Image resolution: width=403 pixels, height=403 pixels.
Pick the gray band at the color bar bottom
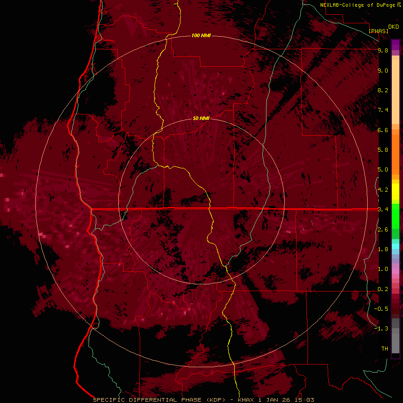tap(395, 343)
